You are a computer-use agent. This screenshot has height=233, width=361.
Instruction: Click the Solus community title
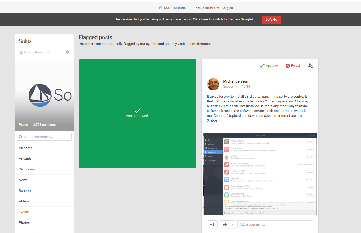pyautogui.click(x=25, y=41)
